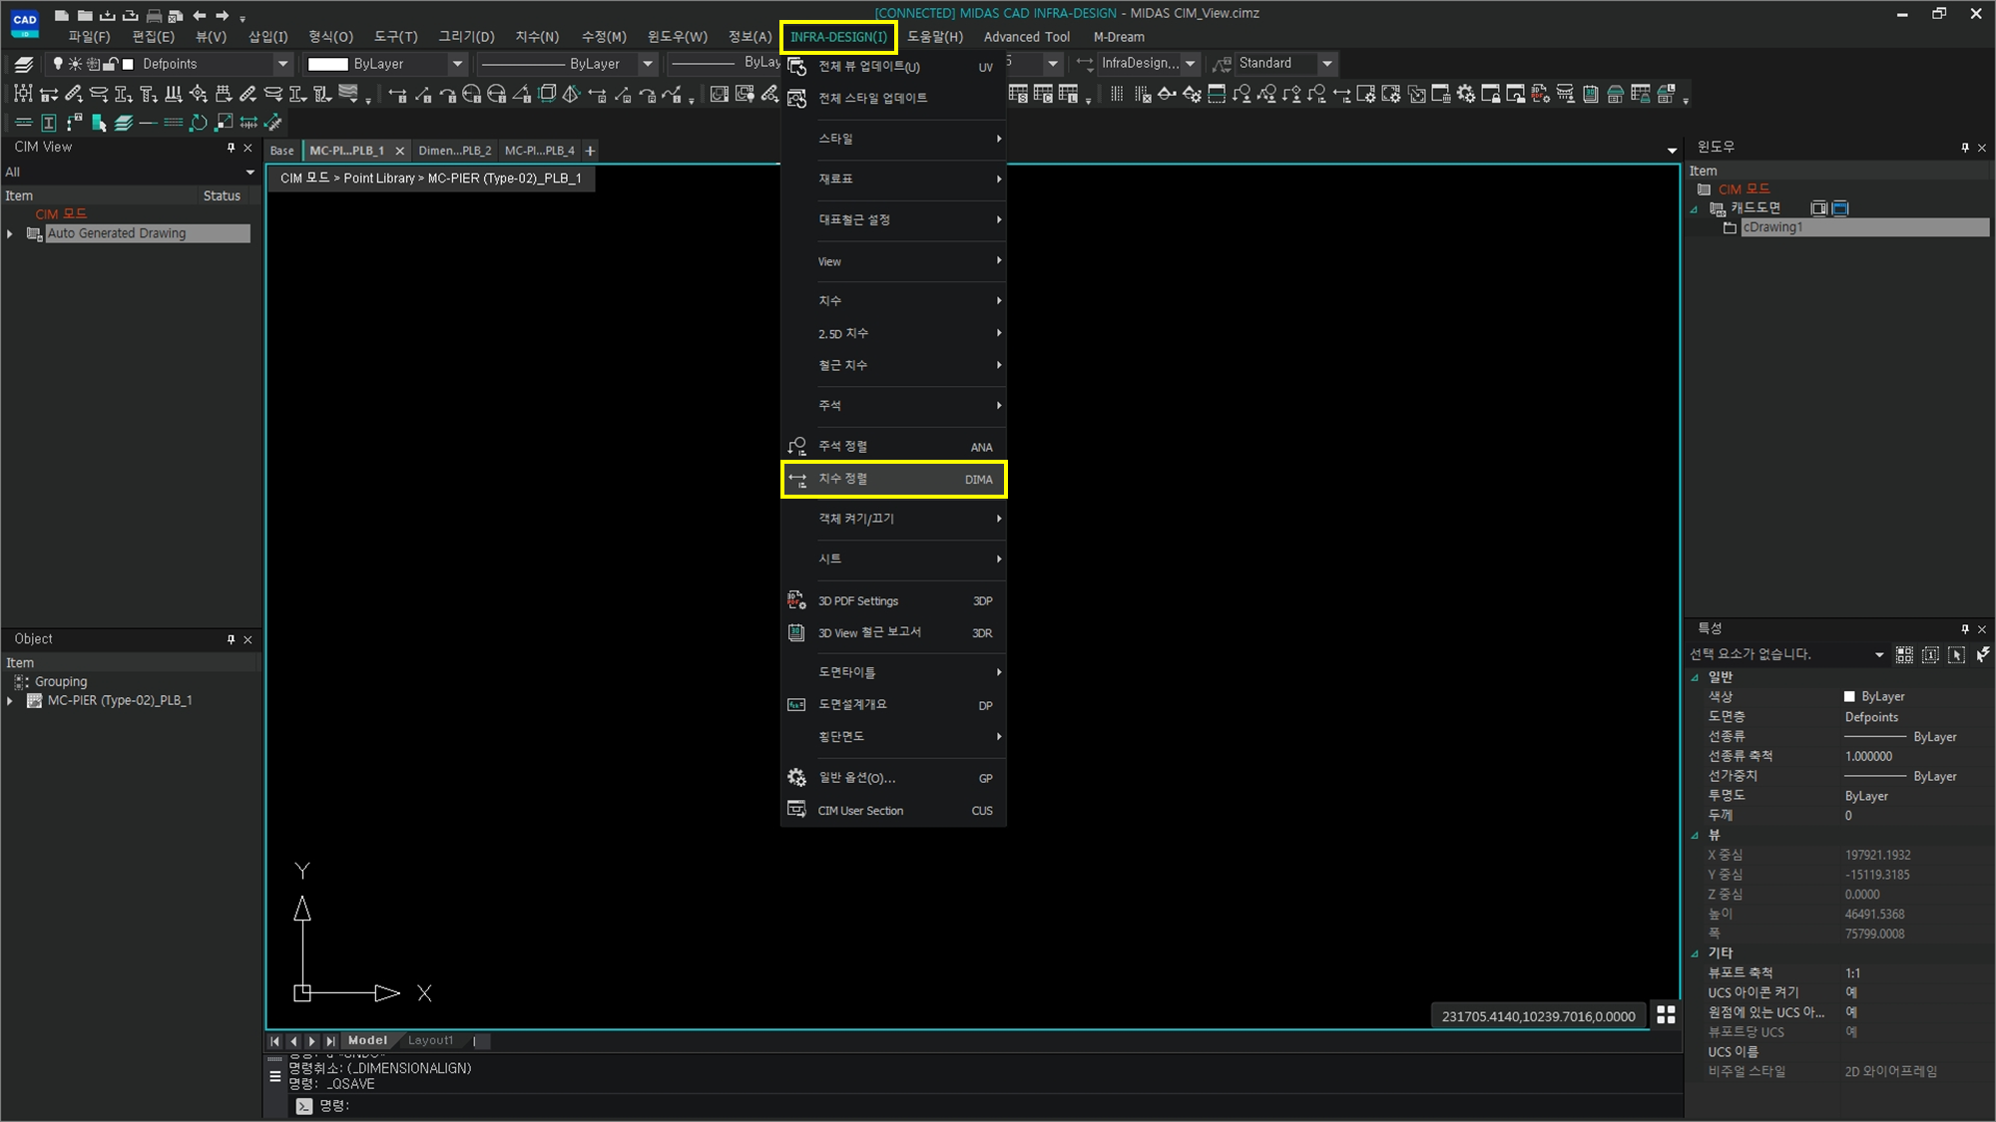
Task: Click the layout view icon beside 캐드도면
Action: 1818,208
